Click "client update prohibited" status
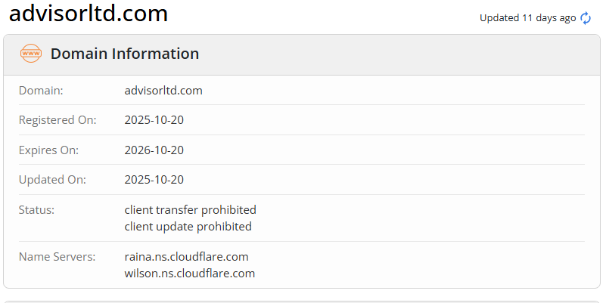The height and width of the screenshot is (303, 606). 188,226
